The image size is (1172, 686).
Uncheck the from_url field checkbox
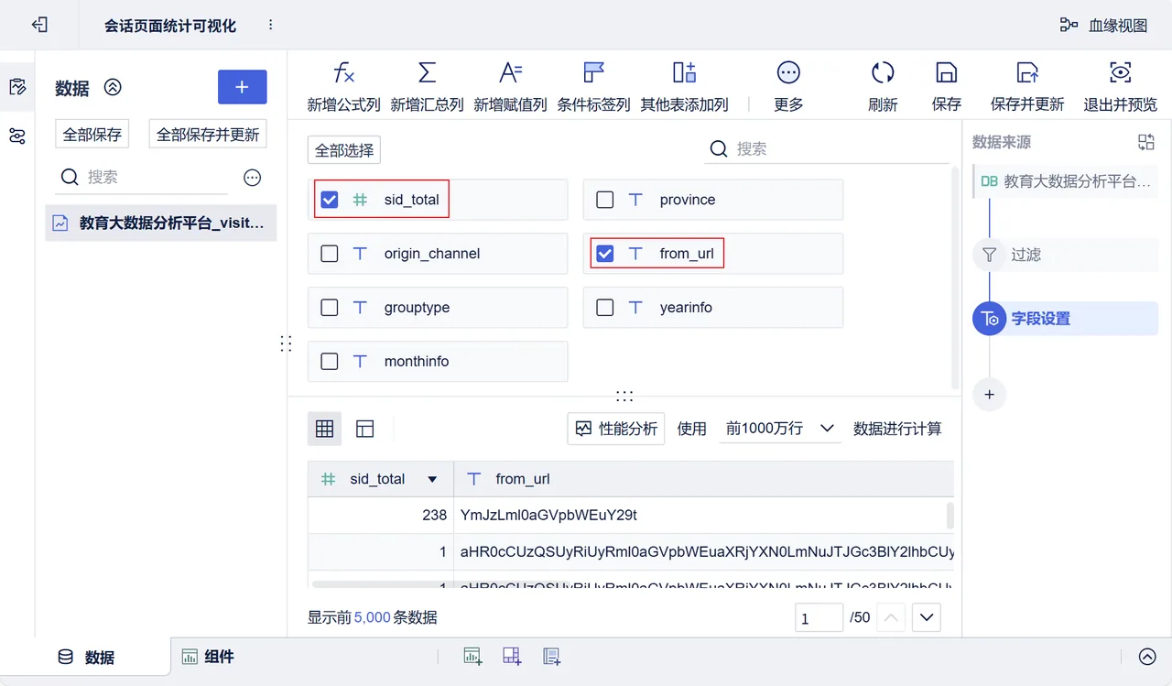click(604, 254)
